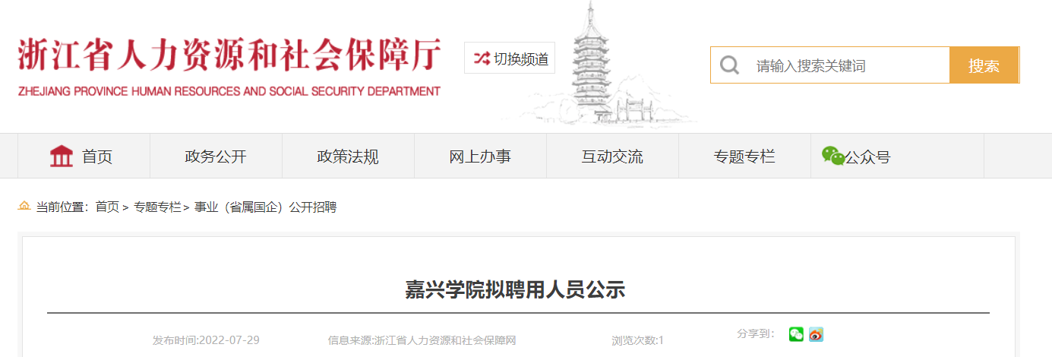Click the 专题专栏 breadcrumb link

(x=158, y=207)
